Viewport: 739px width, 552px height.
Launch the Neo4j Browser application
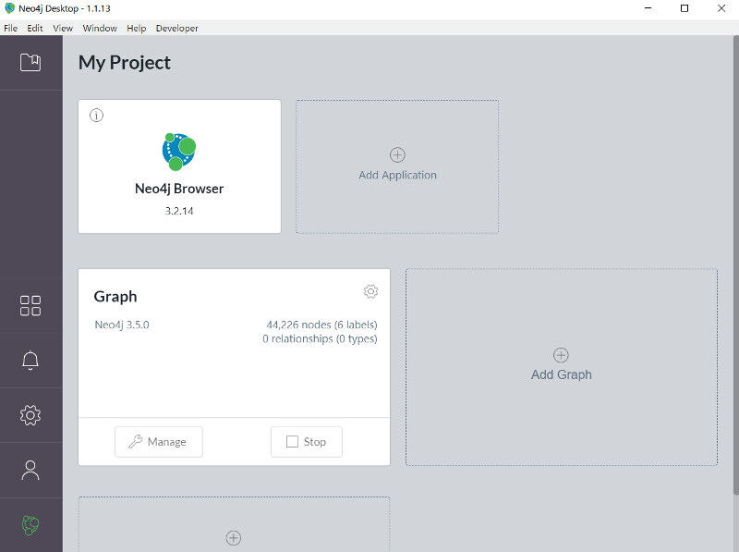point(179,166)
